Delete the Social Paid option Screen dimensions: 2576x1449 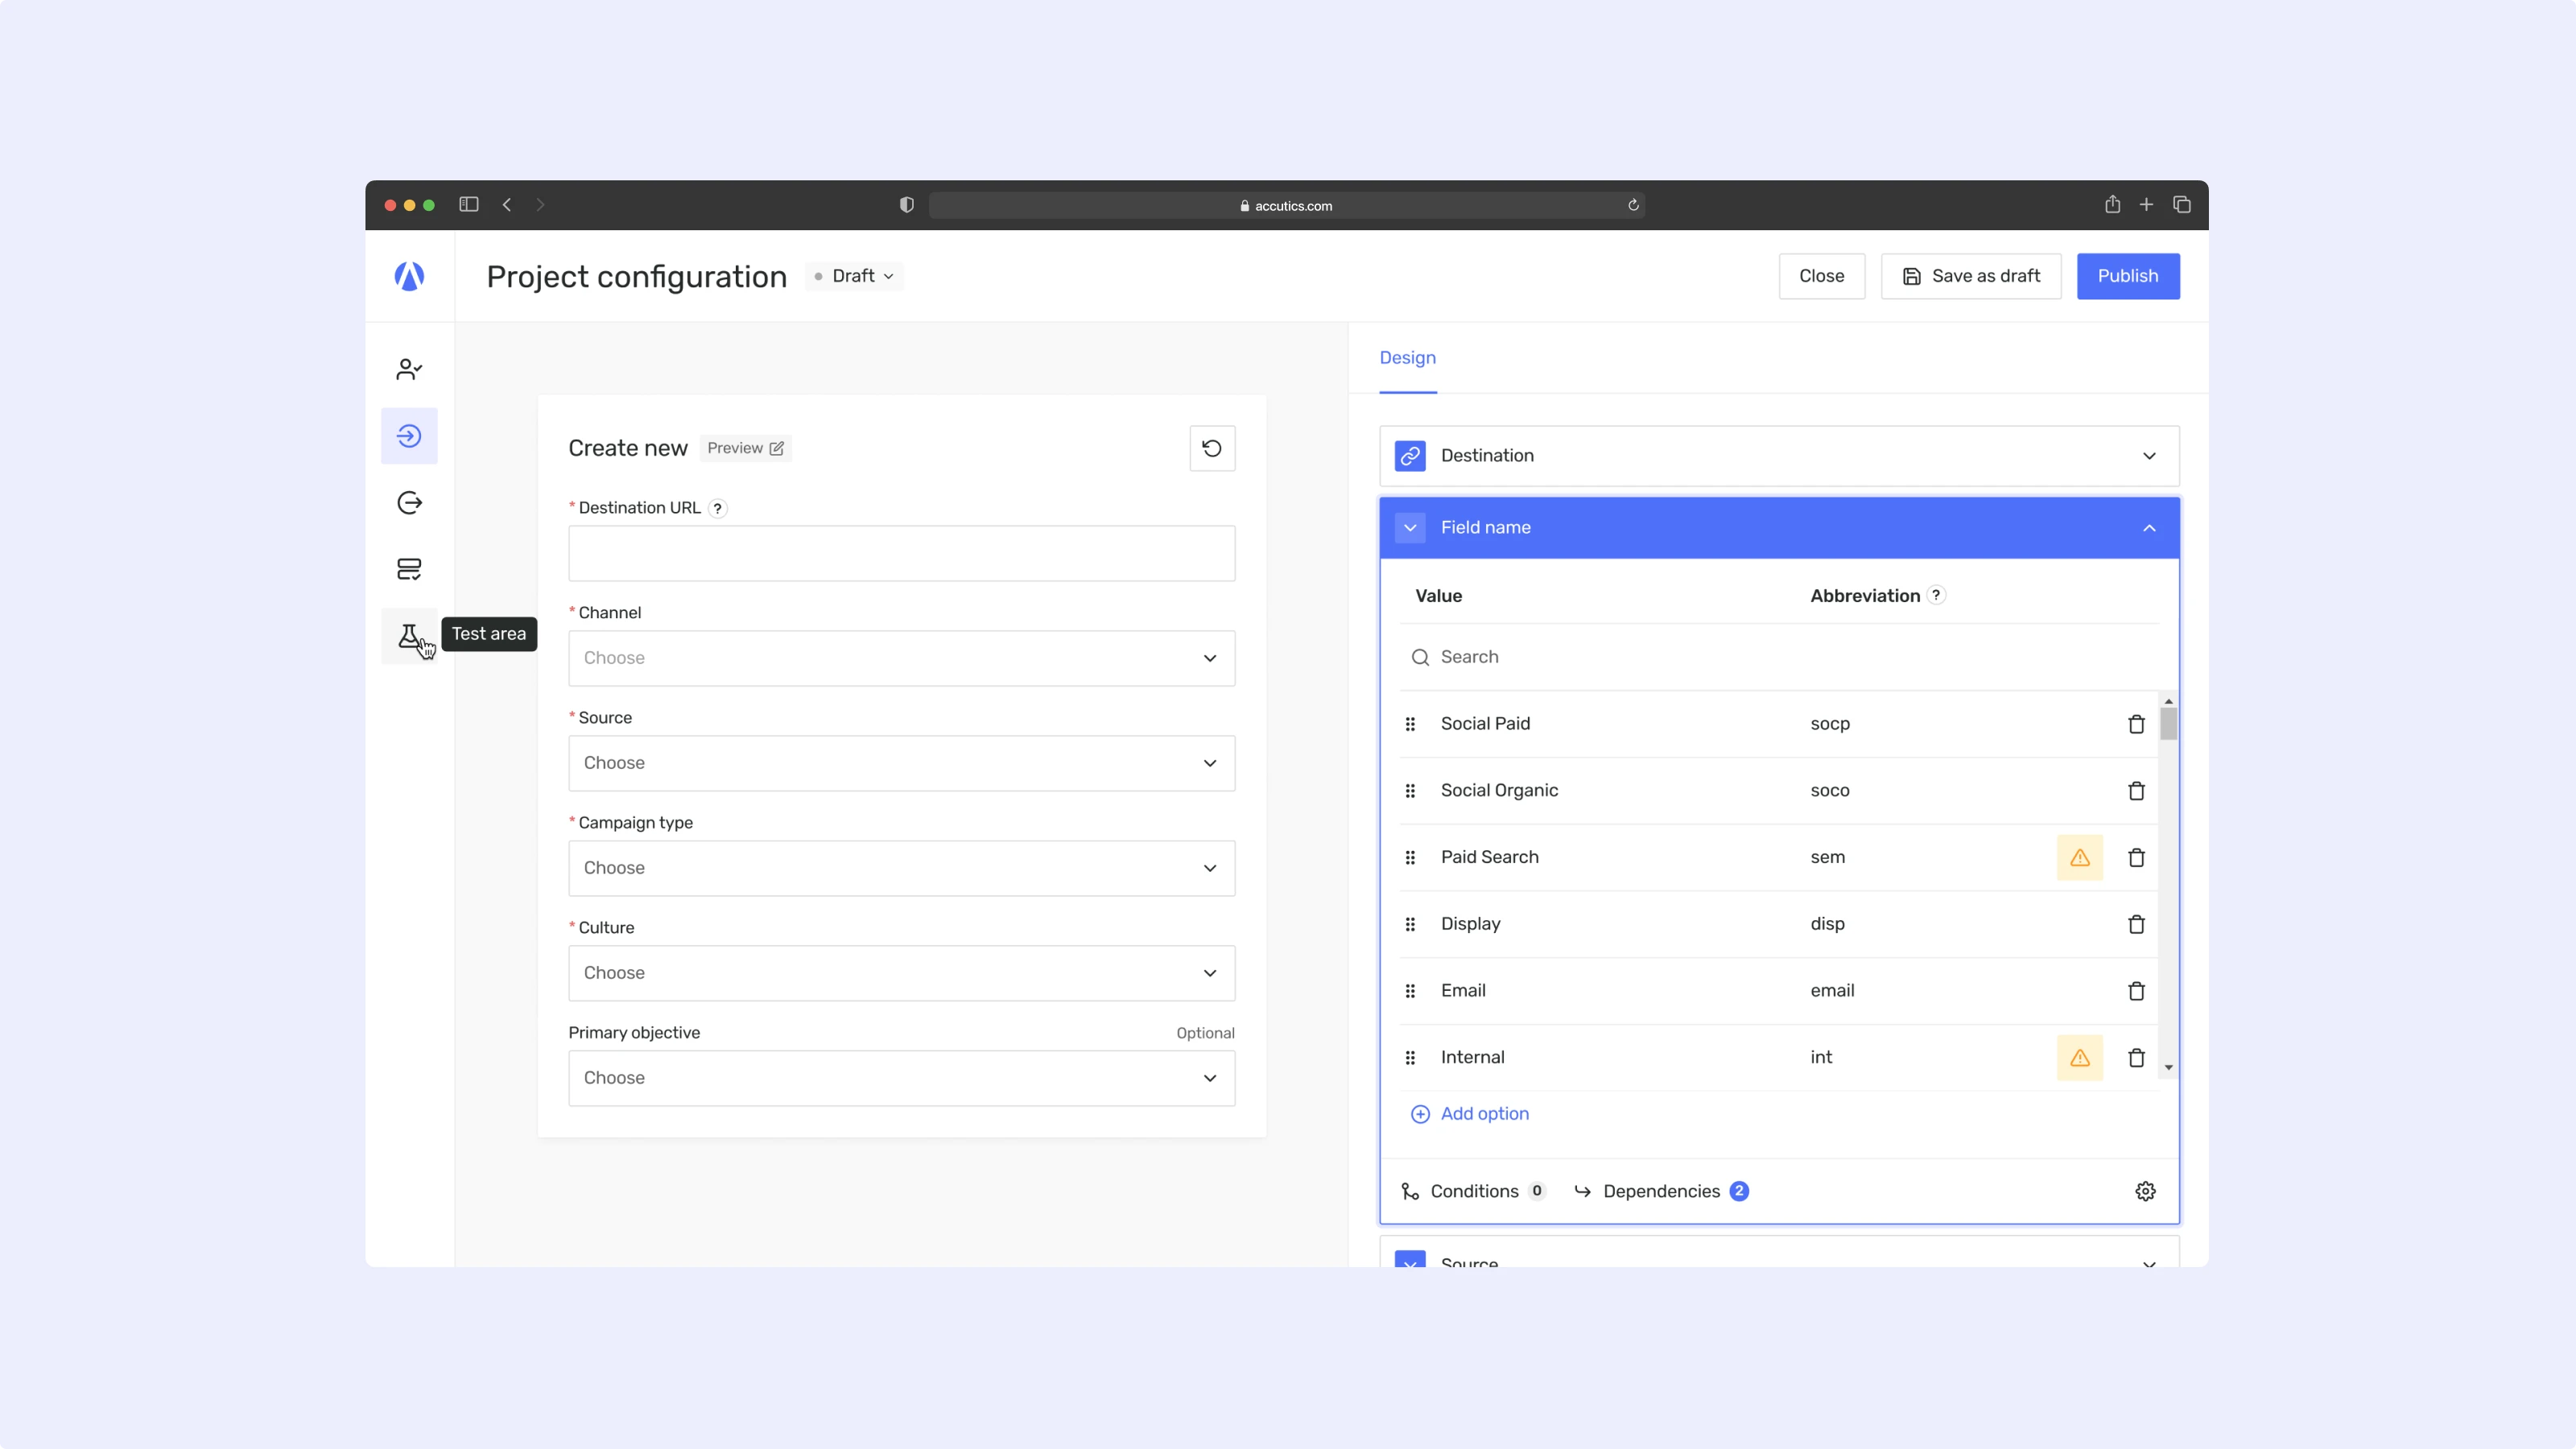click(x=2135, y=724)
